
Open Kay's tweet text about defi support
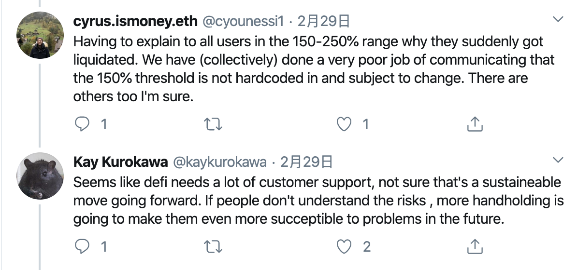(x=318, y=201)
